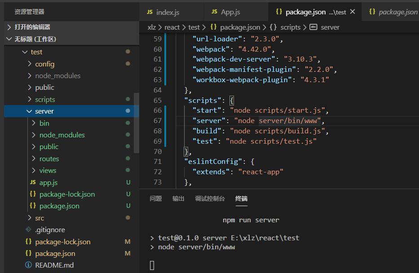Click braces icon beside root package-lock.json

point(28,242)
